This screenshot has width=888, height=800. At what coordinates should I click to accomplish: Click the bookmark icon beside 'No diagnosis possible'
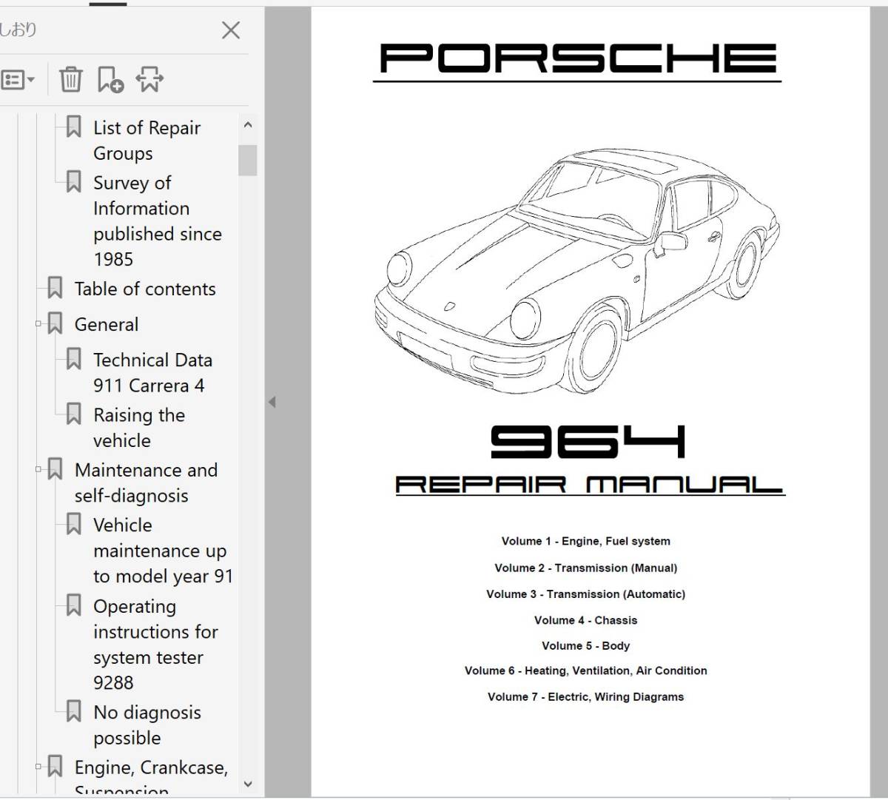73,711
